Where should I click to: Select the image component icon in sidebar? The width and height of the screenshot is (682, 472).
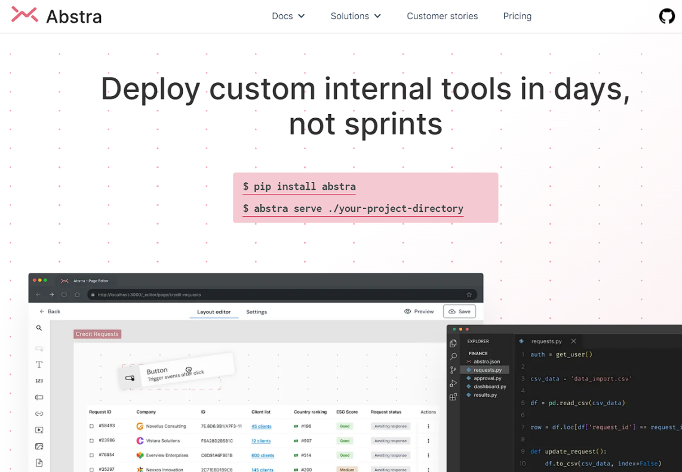coord(39,446)
